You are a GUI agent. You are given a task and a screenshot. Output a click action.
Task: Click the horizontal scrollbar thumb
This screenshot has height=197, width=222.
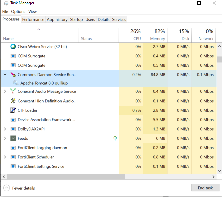pyautogui.click(x=66, y=177)
